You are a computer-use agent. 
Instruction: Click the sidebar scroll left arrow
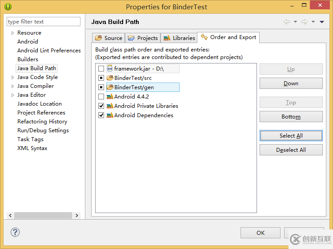pyautogui.click(x=10, y=215)
